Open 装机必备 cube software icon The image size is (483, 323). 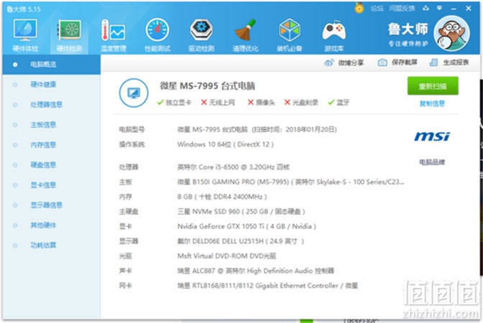click(290, 34)
